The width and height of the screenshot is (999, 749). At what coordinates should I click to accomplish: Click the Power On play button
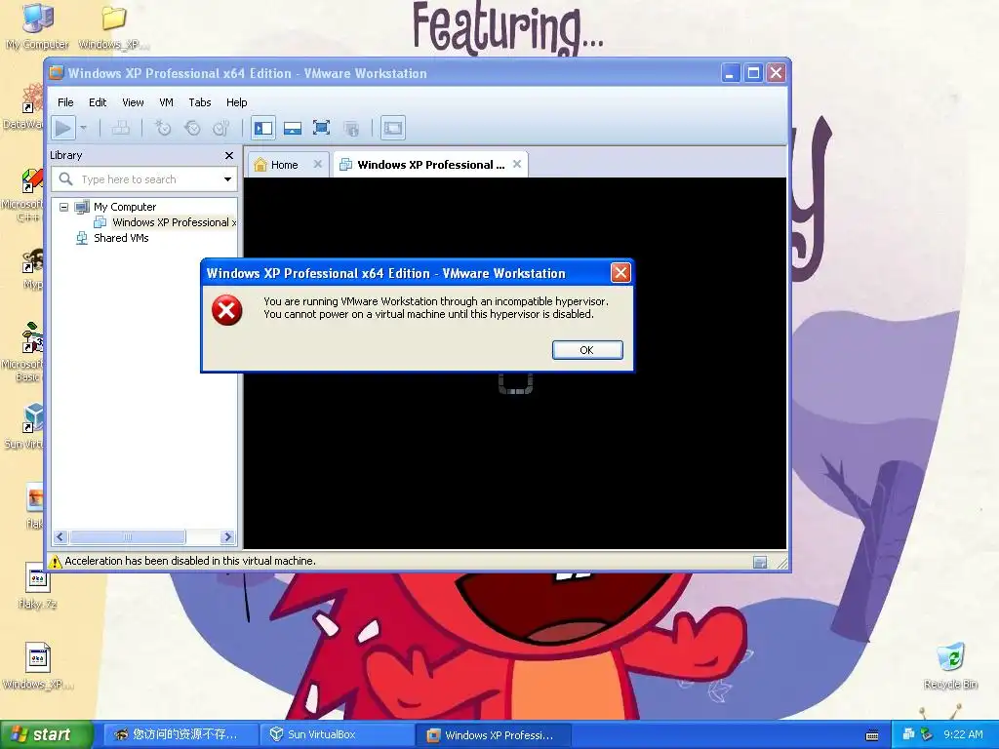tap(63, 128)
